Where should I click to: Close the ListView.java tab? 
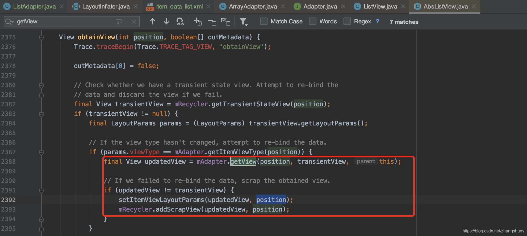(x=403, y=6)
